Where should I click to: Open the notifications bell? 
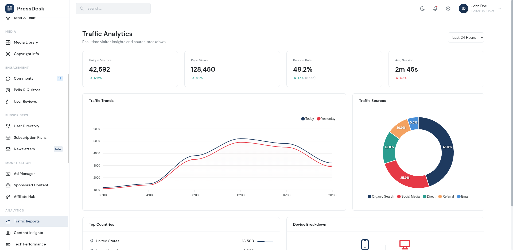pos(435,9)
